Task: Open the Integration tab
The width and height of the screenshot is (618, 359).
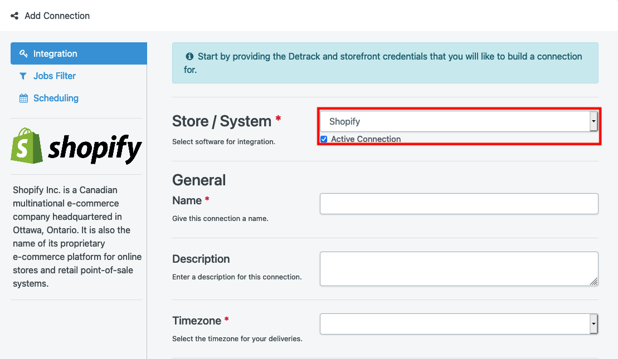Action: [x=79, y=53]
